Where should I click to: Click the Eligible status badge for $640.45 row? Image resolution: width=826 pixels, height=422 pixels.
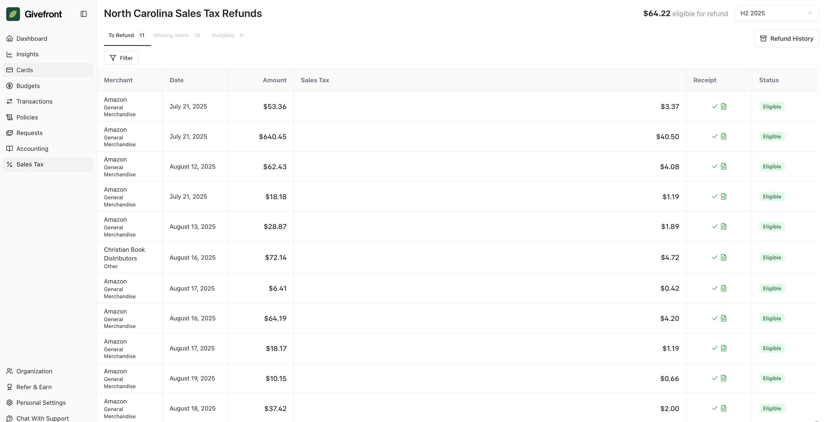(x=772, y=136)
